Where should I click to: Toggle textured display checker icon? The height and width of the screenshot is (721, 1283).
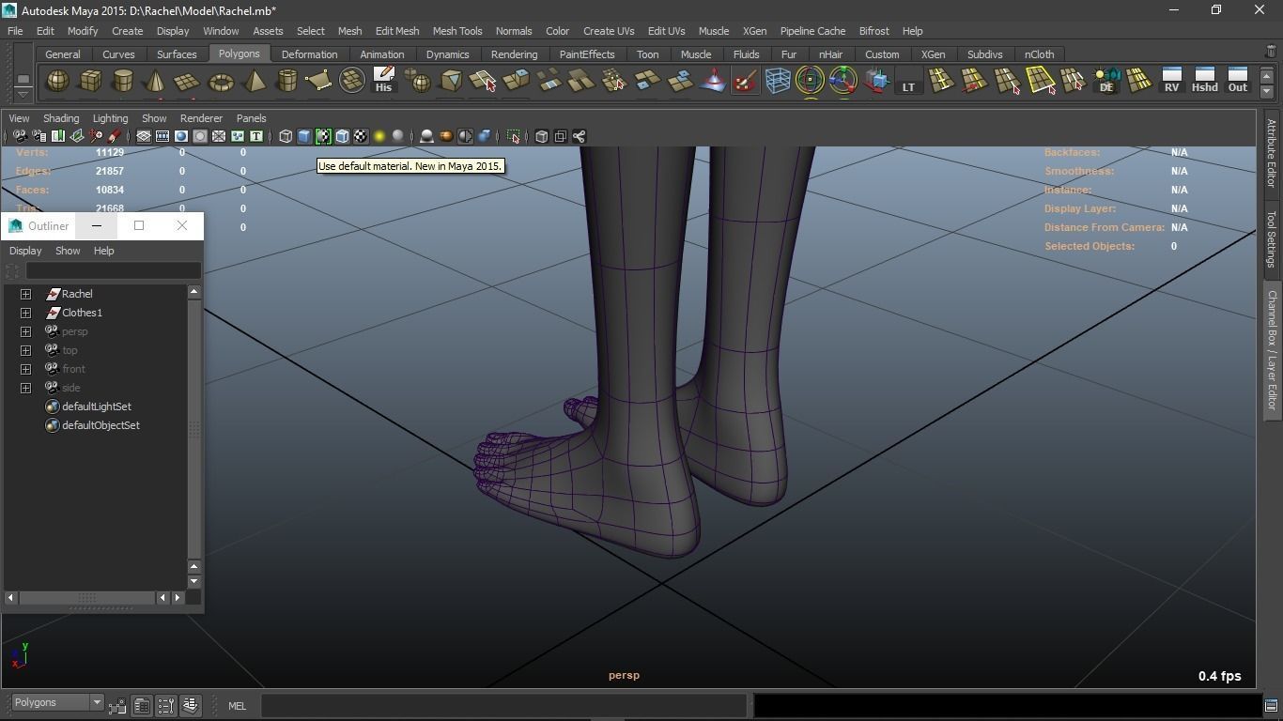click(x=361, y=137)
